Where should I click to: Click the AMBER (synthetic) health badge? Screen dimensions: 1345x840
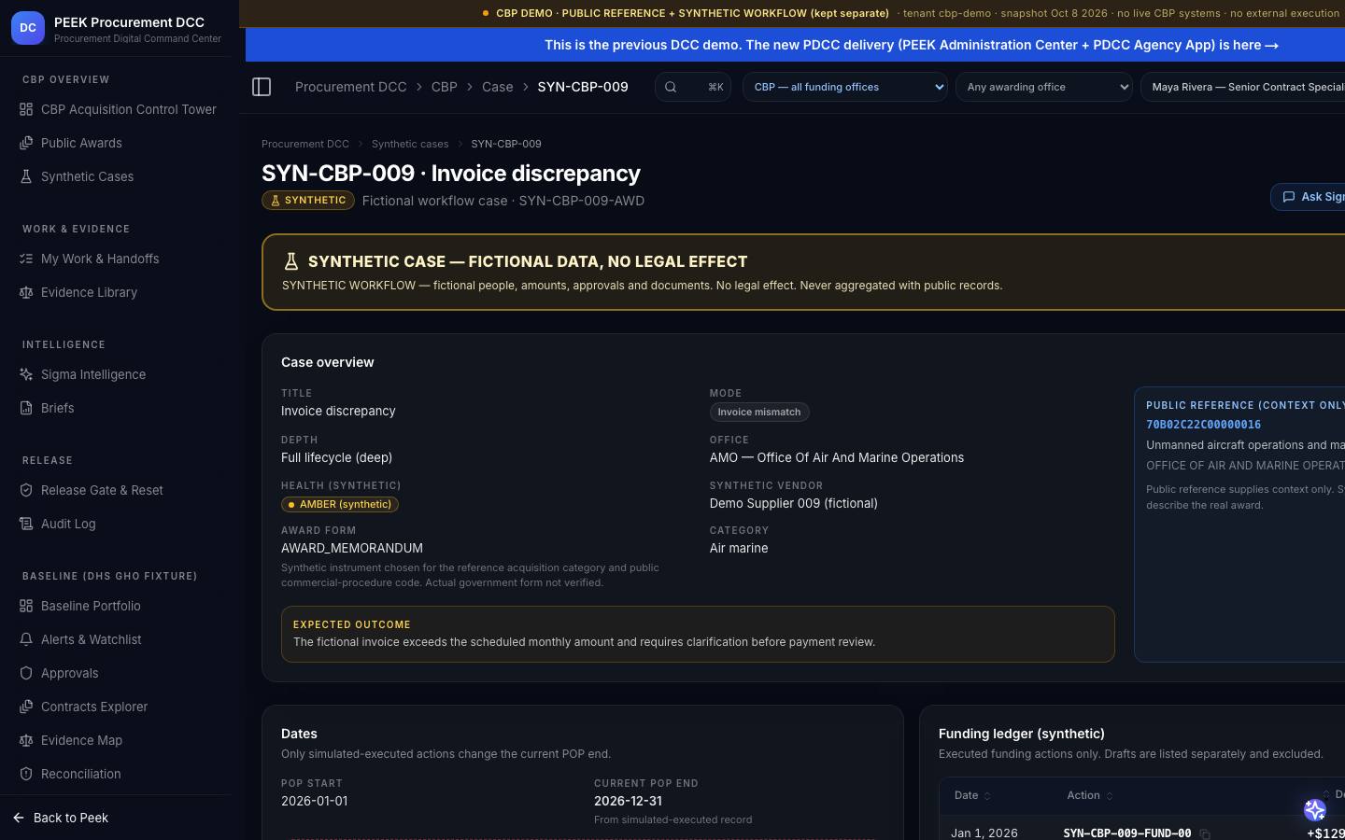340,504
